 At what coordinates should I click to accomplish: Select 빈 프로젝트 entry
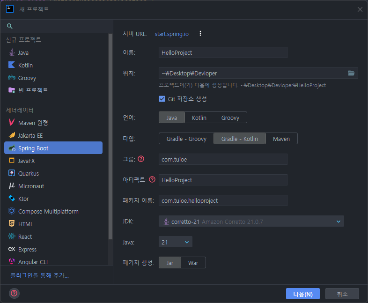(x=53, y=90)
